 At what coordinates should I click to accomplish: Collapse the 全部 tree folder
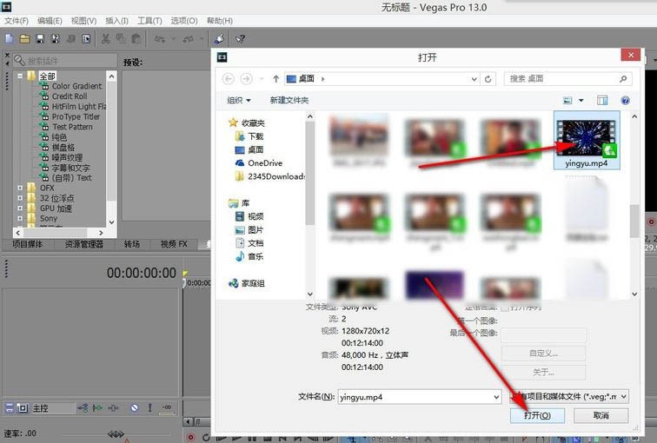tap(20, 76)
